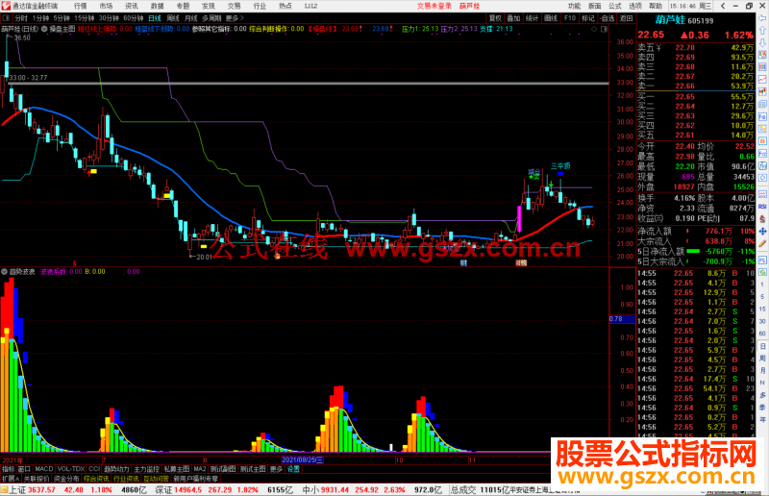Click the 画线 draw line button
769x496 pixels.
(x=551, y=18)
